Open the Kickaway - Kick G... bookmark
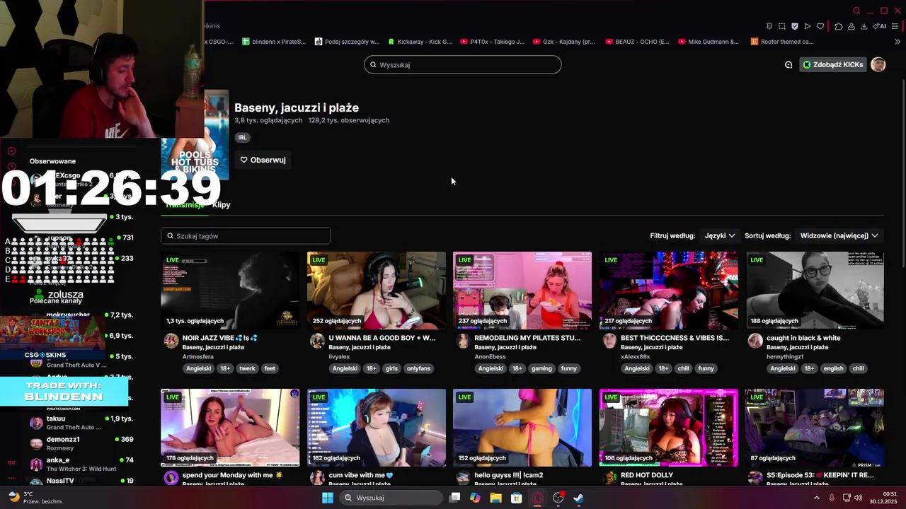The image size is (906, 509). 419,42
